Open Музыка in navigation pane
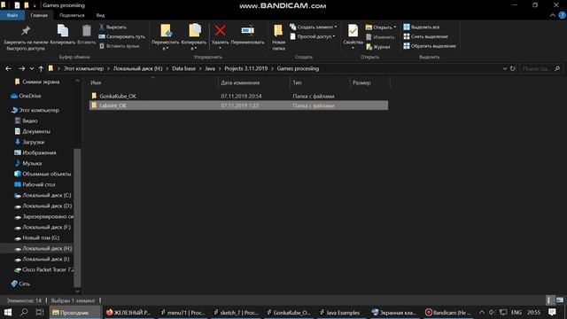 [x=28, y=163]
